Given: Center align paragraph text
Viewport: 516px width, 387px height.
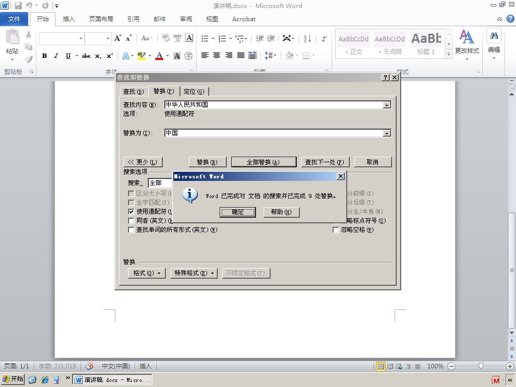Looking at the screenshot, I should [217, 55].
